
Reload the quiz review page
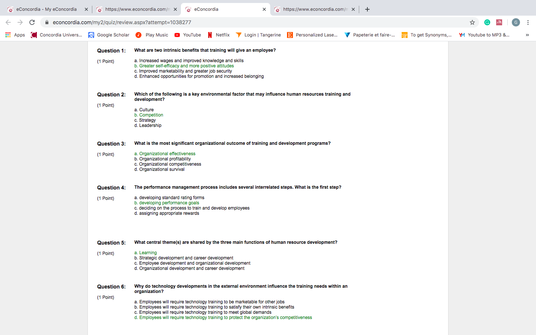tap(32, 22)
